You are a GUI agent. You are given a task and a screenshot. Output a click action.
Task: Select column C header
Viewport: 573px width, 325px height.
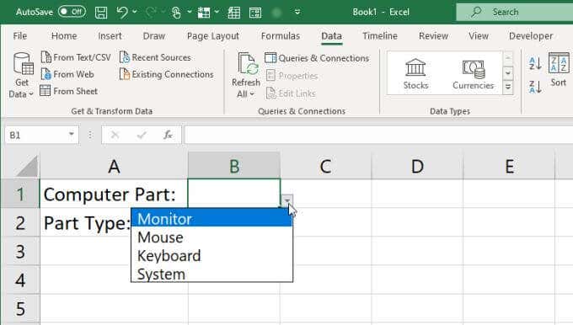[x=325, y=167]
